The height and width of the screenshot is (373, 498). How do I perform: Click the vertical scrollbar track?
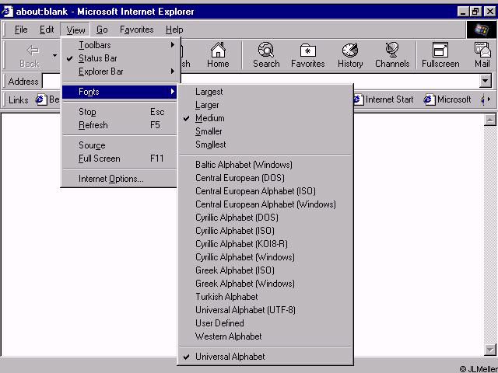coord(489,235)
